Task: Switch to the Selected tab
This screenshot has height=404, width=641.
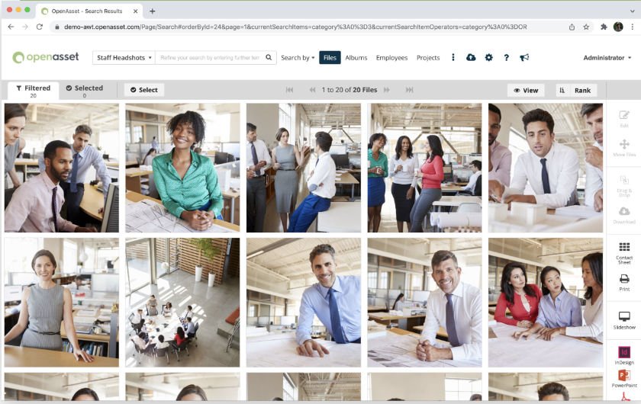Action: pyautogui.click(x=85, y=91)
